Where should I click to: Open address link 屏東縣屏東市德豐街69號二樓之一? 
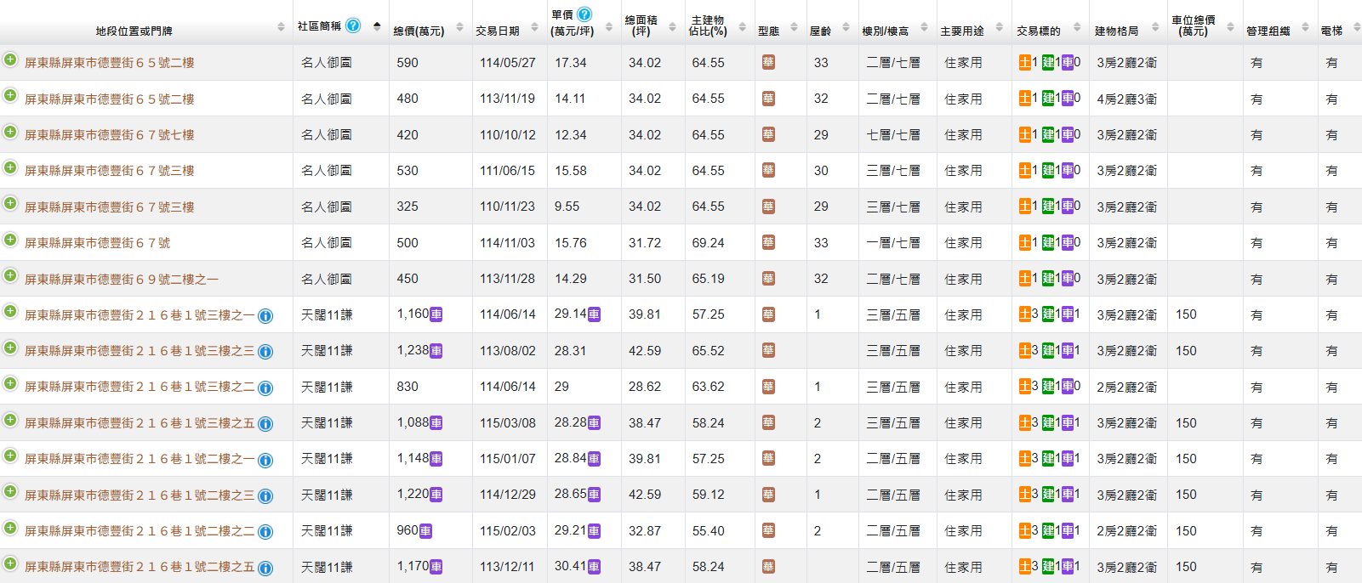pyautogui.click(x=122, y=280)
